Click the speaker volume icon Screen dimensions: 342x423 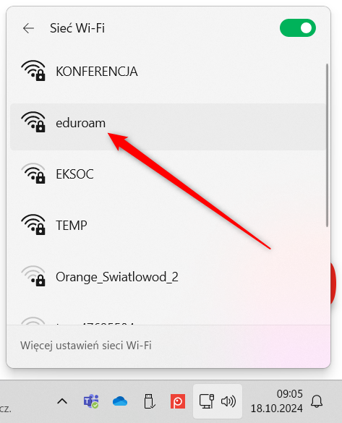click(228, 401)
